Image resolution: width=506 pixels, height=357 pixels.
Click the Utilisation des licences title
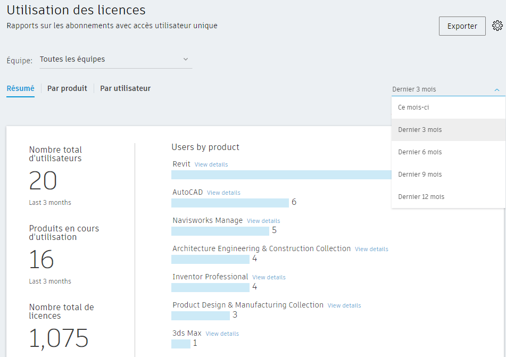click(76, 10)
